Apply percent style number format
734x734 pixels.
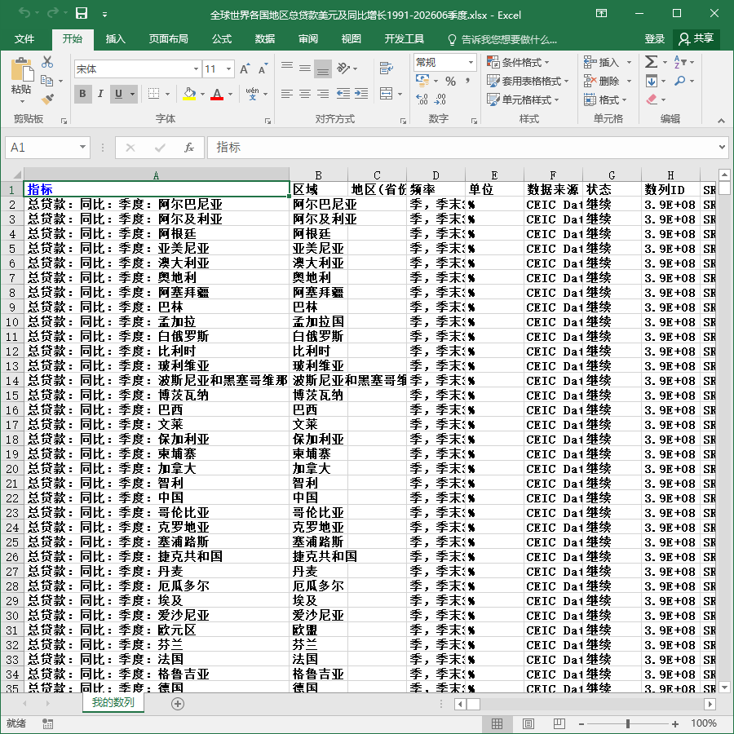coord(450,82)
